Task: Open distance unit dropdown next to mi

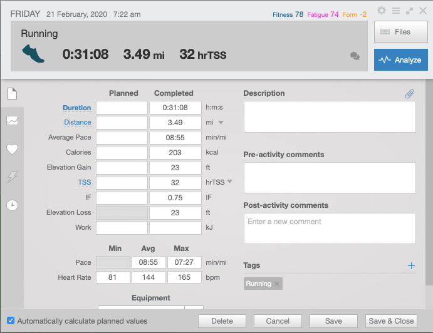Action: coord(221,123)
